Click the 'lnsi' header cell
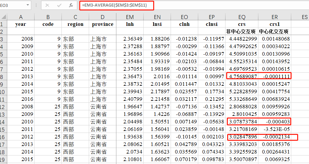The image size is (309, 164). (x=157, y=24)
